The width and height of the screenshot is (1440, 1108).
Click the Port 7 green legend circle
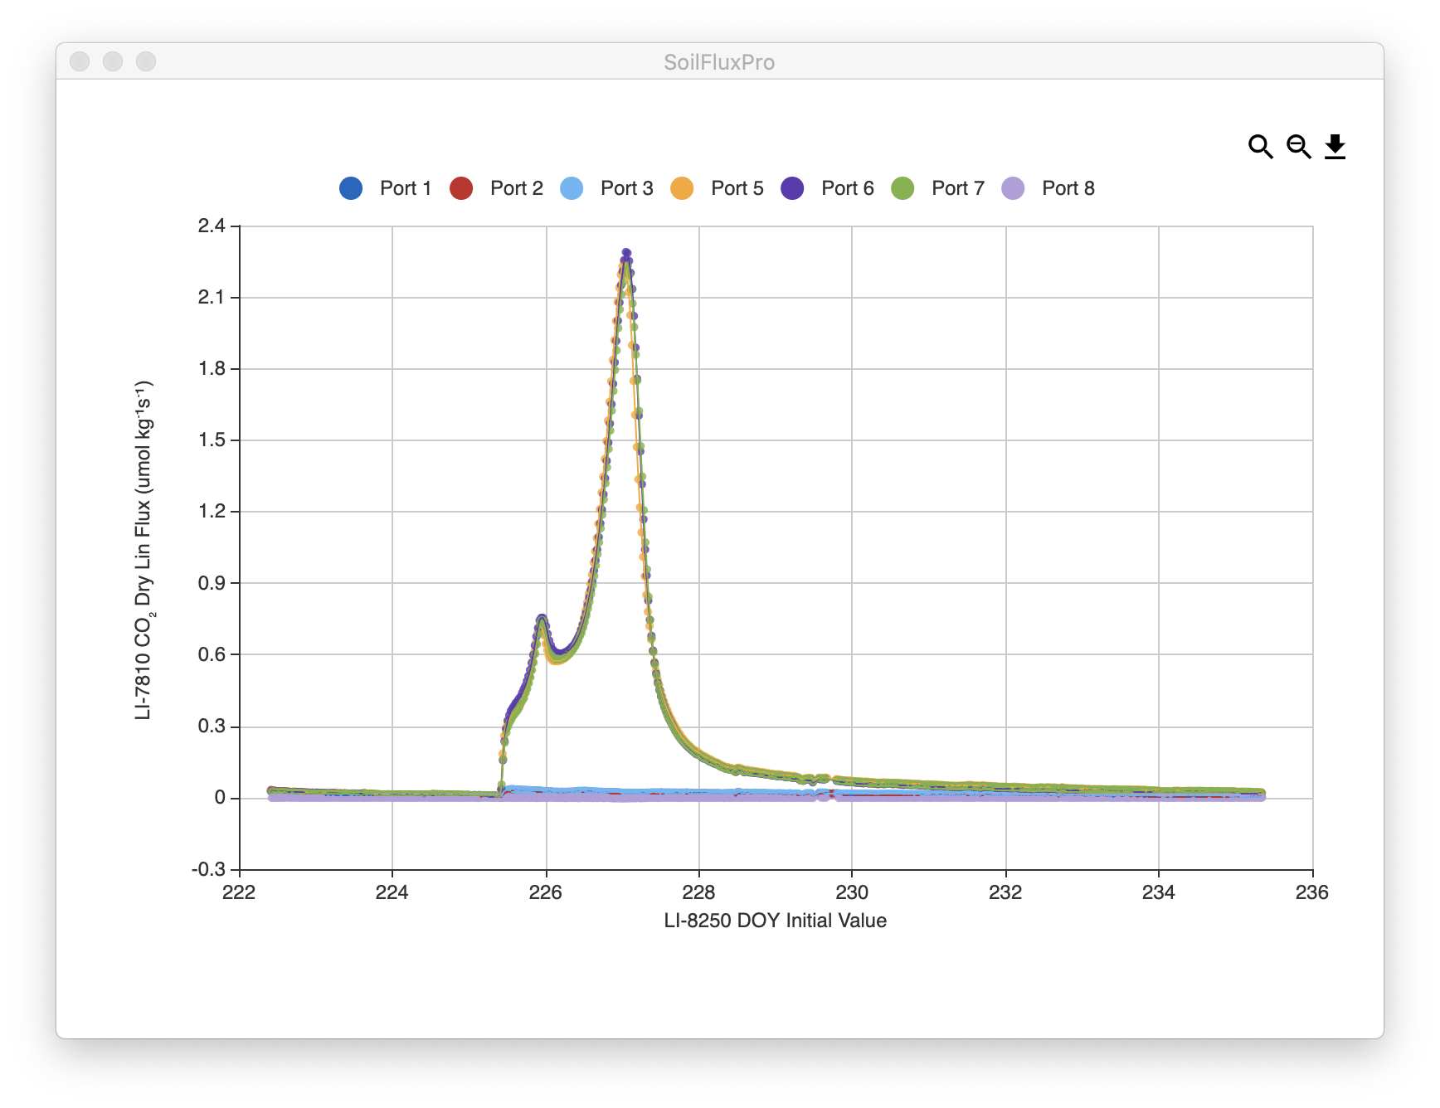click(x=902, y=188)
